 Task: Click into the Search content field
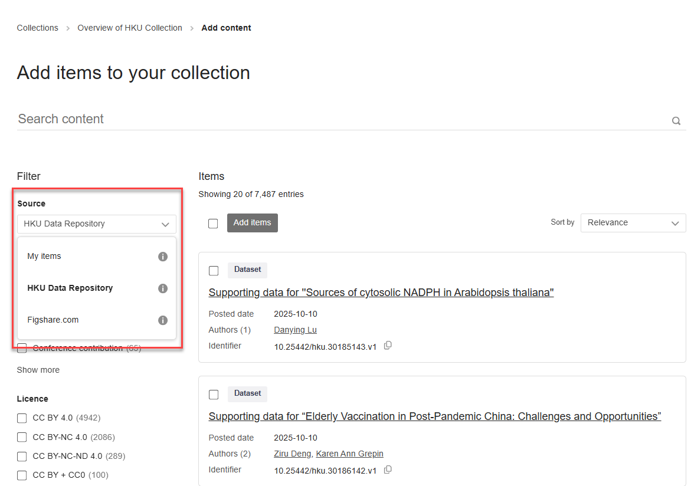tap(342, 119)
